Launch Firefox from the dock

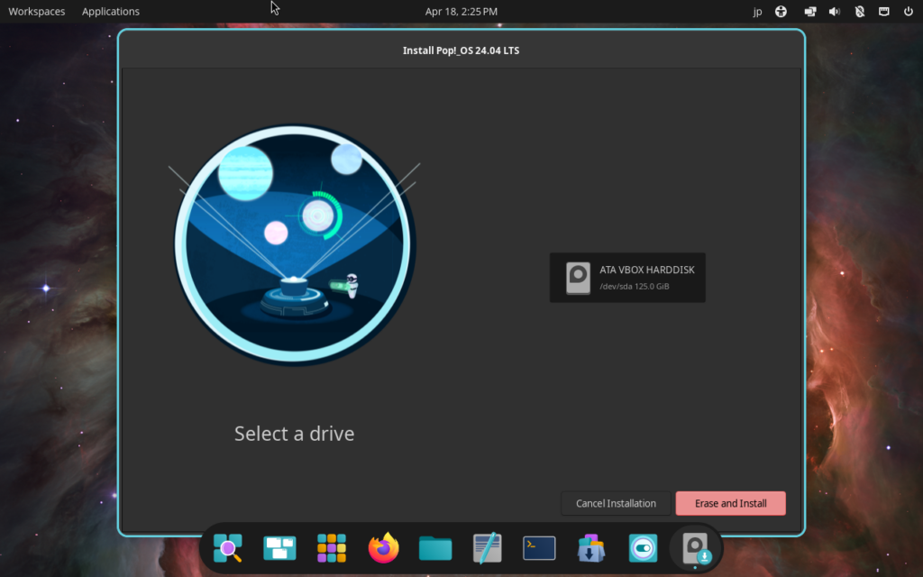[x=384, y=547]
